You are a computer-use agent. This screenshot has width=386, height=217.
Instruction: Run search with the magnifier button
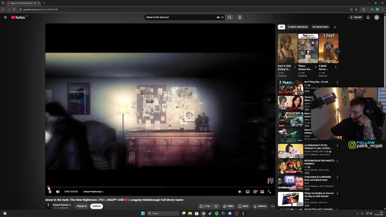[230, 17]
